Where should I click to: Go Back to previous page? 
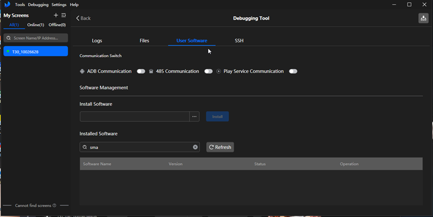click(x=83, y=18)
